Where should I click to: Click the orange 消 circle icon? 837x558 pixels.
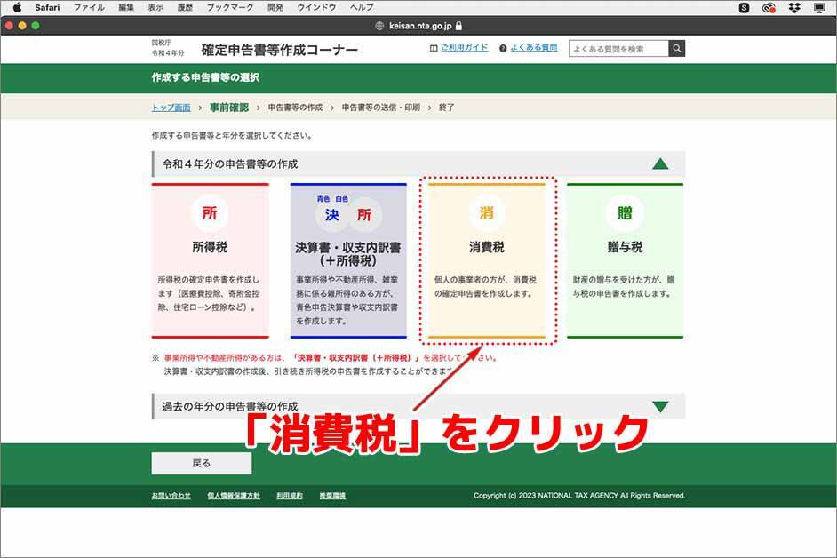(486, 213)
